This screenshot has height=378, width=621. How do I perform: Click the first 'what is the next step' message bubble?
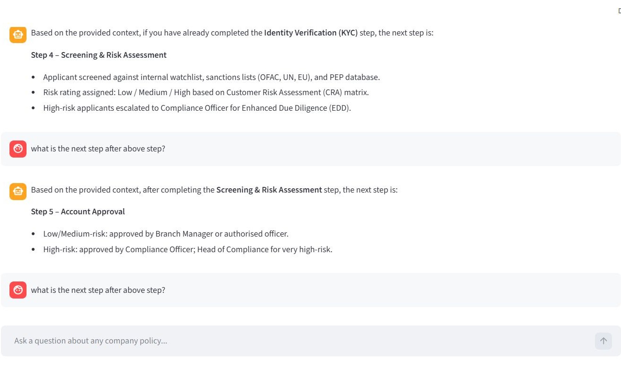point(98,149)
